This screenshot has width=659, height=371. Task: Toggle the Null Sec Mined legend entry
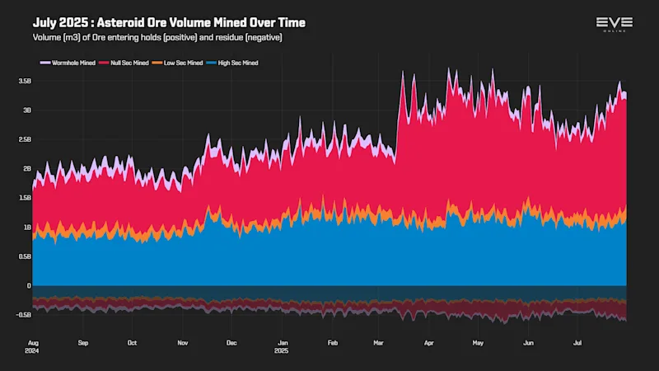pos(124,63)
